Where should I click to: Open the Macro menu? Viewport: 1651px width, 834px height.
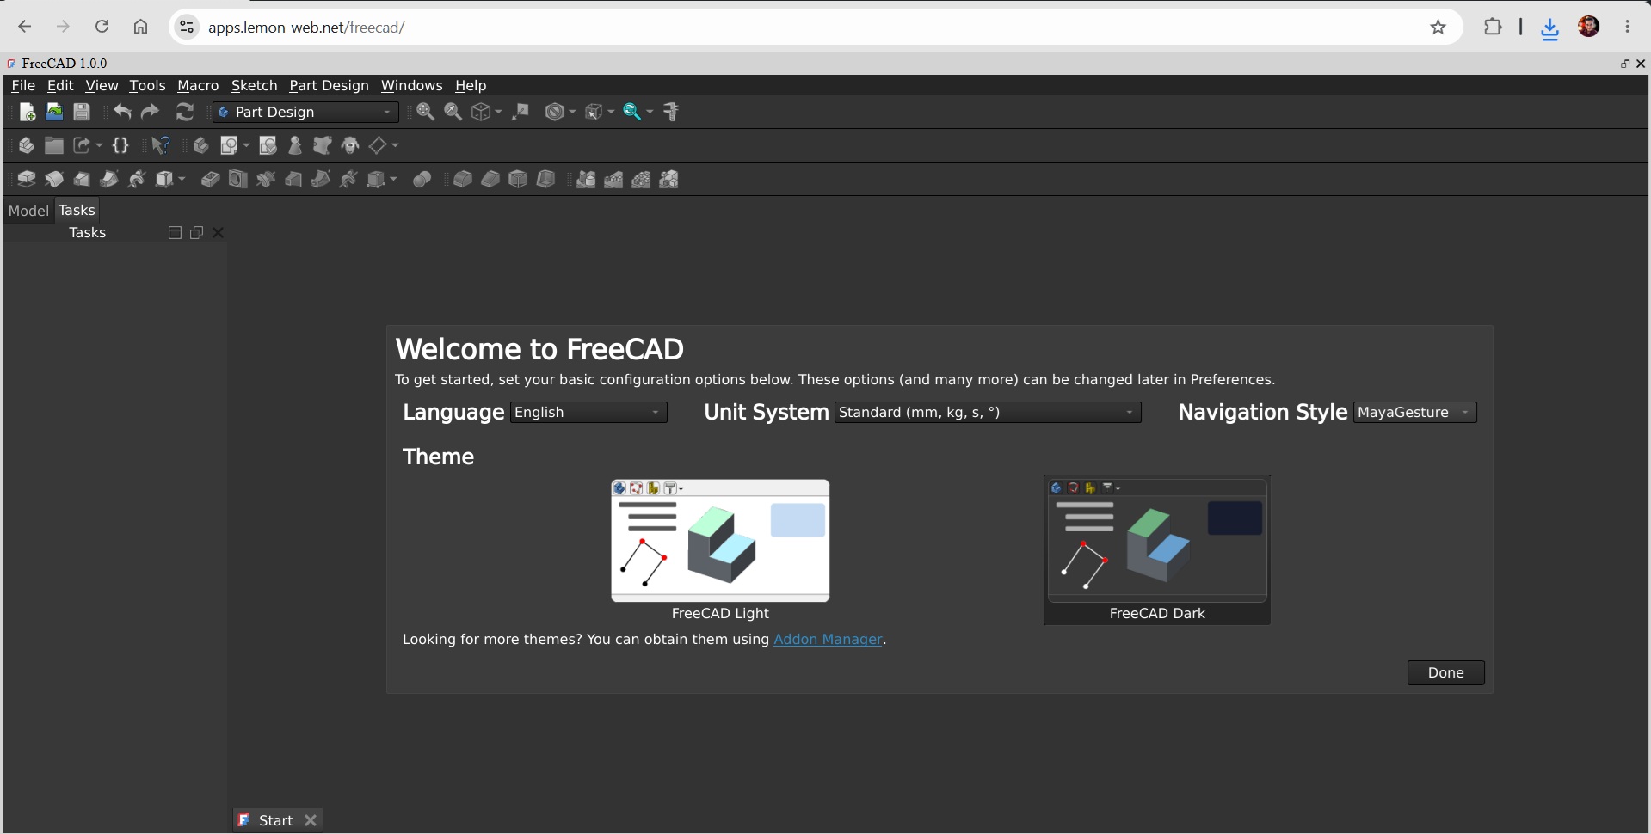(198, 85)
